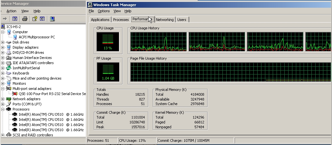Open the View menu in Task Manager
Viewport: 332px width, 145px height.
(117, 11)
